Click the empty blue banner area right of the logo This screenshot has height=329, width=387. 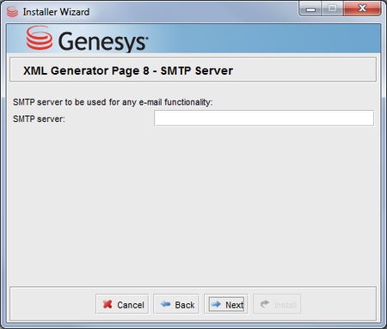click(x=264, y=39)
